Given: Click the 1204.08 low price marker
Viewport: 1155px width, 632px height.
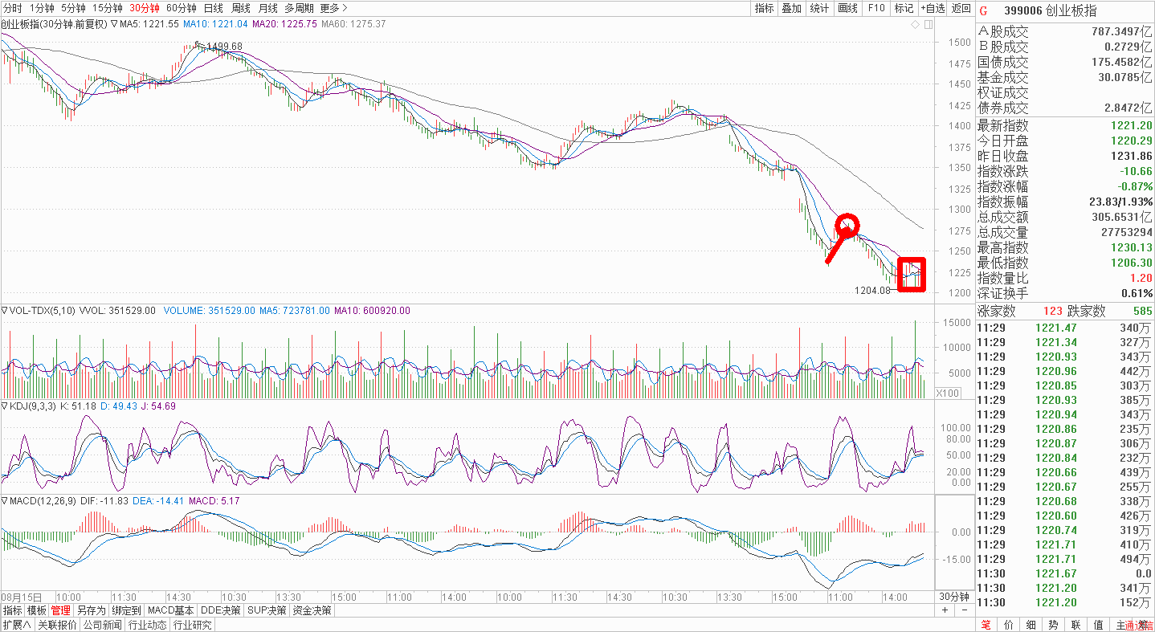Looking at the screenshot, I should pos(872,291).
